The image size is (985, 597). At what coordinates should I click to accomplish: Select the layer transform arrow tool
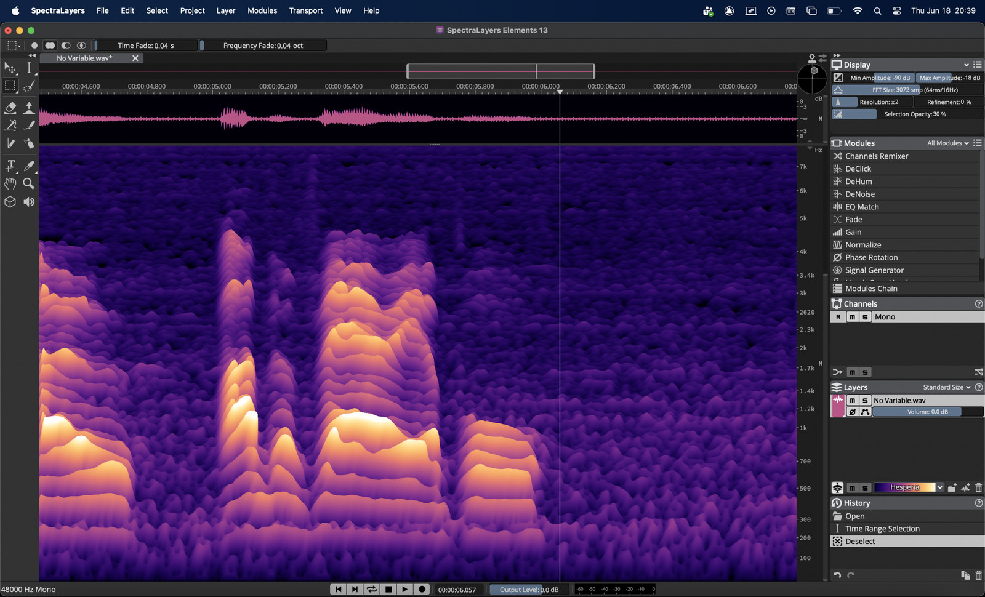(10, 68)
